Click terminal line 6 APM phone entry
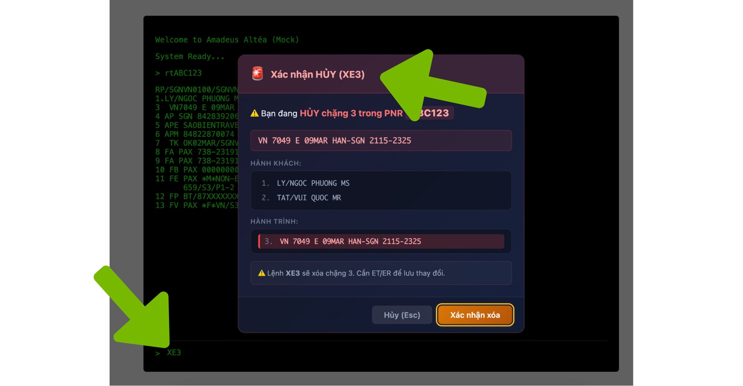Image resolution: width=743 pixels, height=386 pixels. pyautogui.click(x=195, y=134)
